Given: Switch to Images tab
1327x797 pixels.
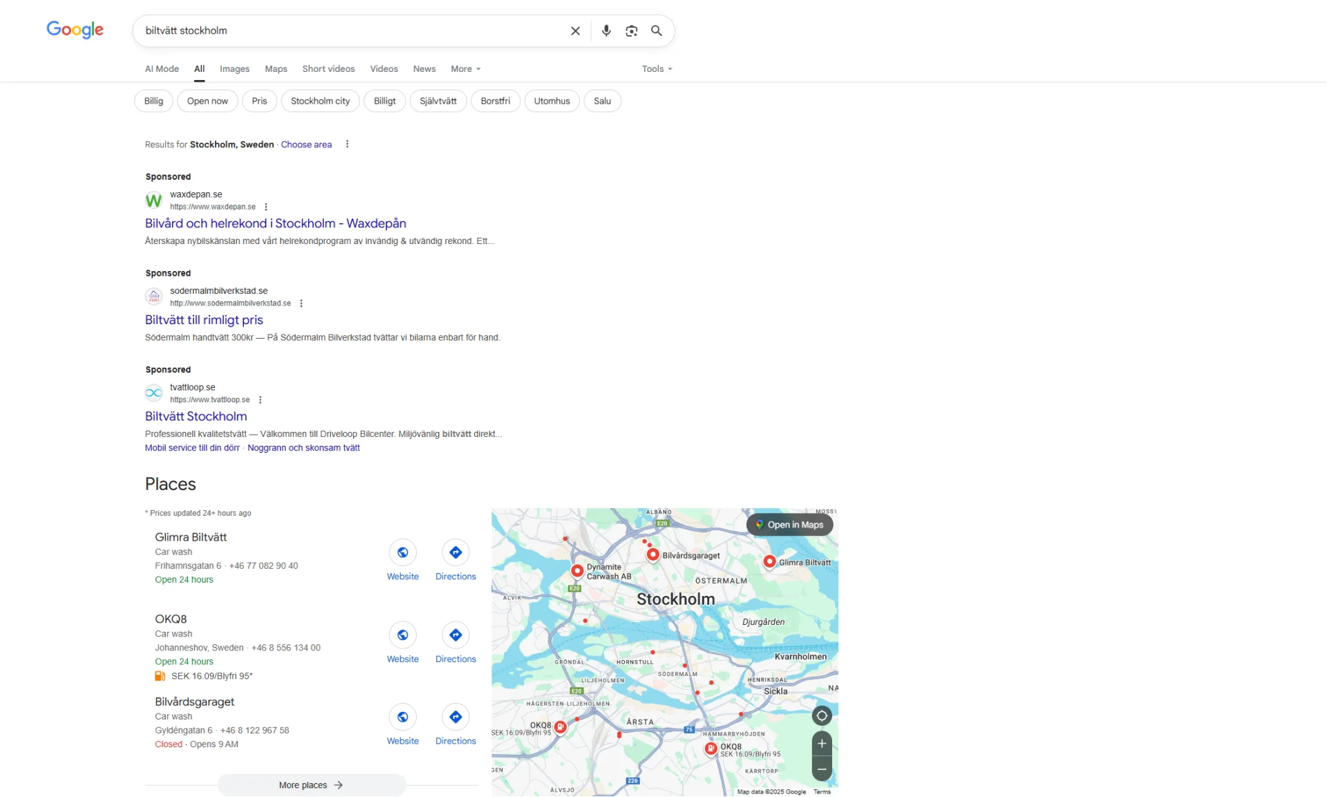Looking at the screenshot, I should pos(234,69).
